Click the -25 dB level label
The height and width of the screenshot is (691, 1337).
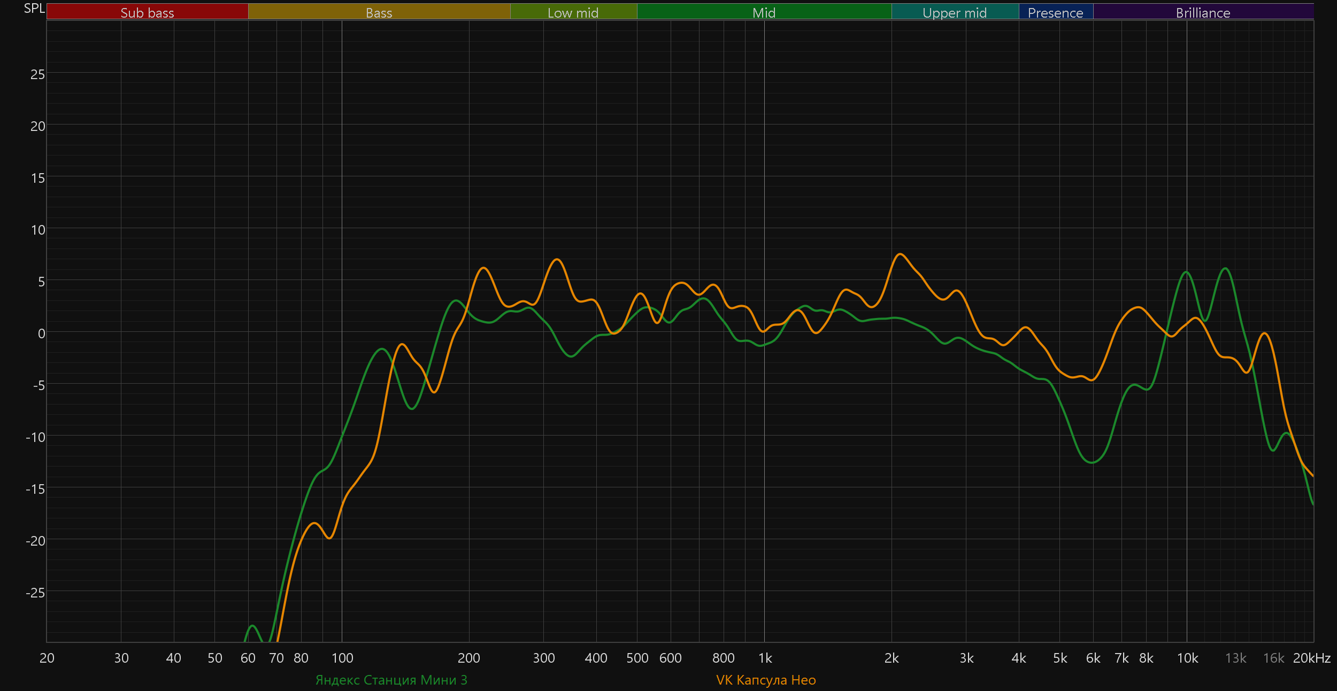click(35, 593)
